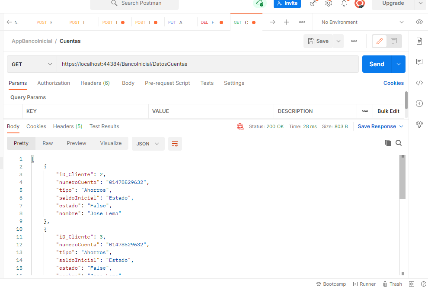Image resolution: width=428 pixels, height=287 pixels.
Task: Open Runner in the status bar
Action: [x=364, y=284]
